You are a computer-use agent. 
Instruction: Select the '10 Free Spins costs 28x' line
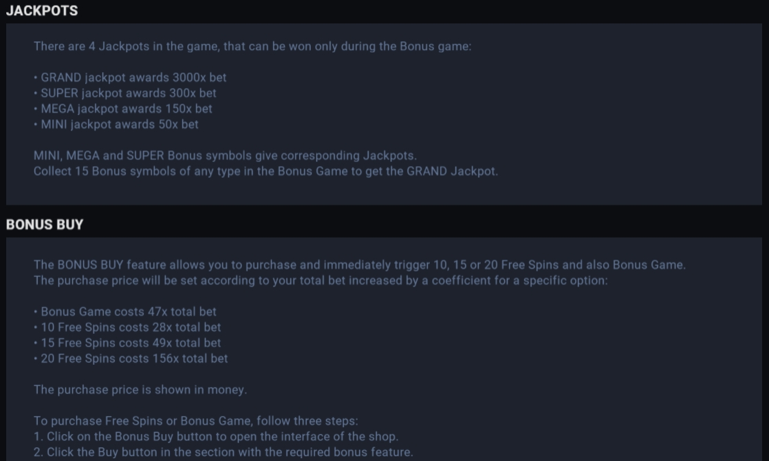click(127, 327)
